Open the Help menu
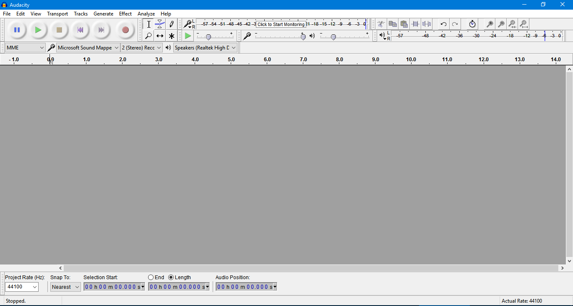This screenshot has height=306, width=573. pos(166,14)
